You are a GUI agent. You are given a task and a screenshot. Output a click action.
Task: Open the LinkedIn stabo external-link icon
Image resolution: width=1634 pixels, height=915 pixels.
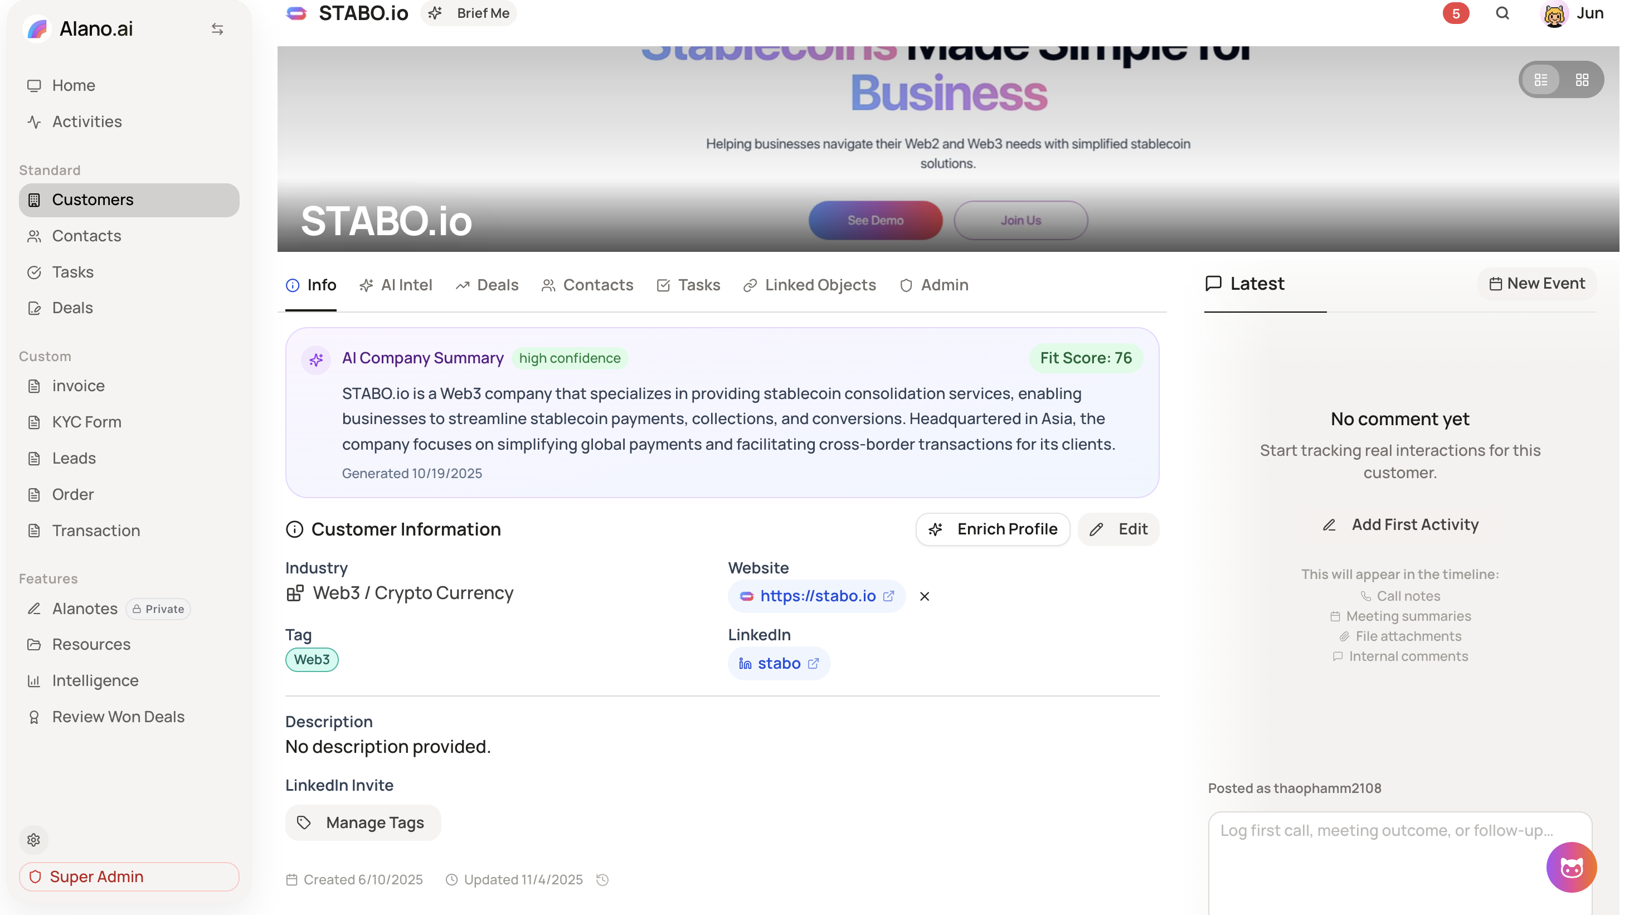click(813, 663)
